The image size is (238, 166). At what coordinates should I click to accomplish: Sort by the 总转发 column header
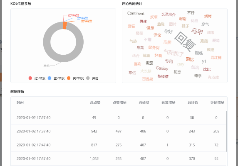coord(144,103)
